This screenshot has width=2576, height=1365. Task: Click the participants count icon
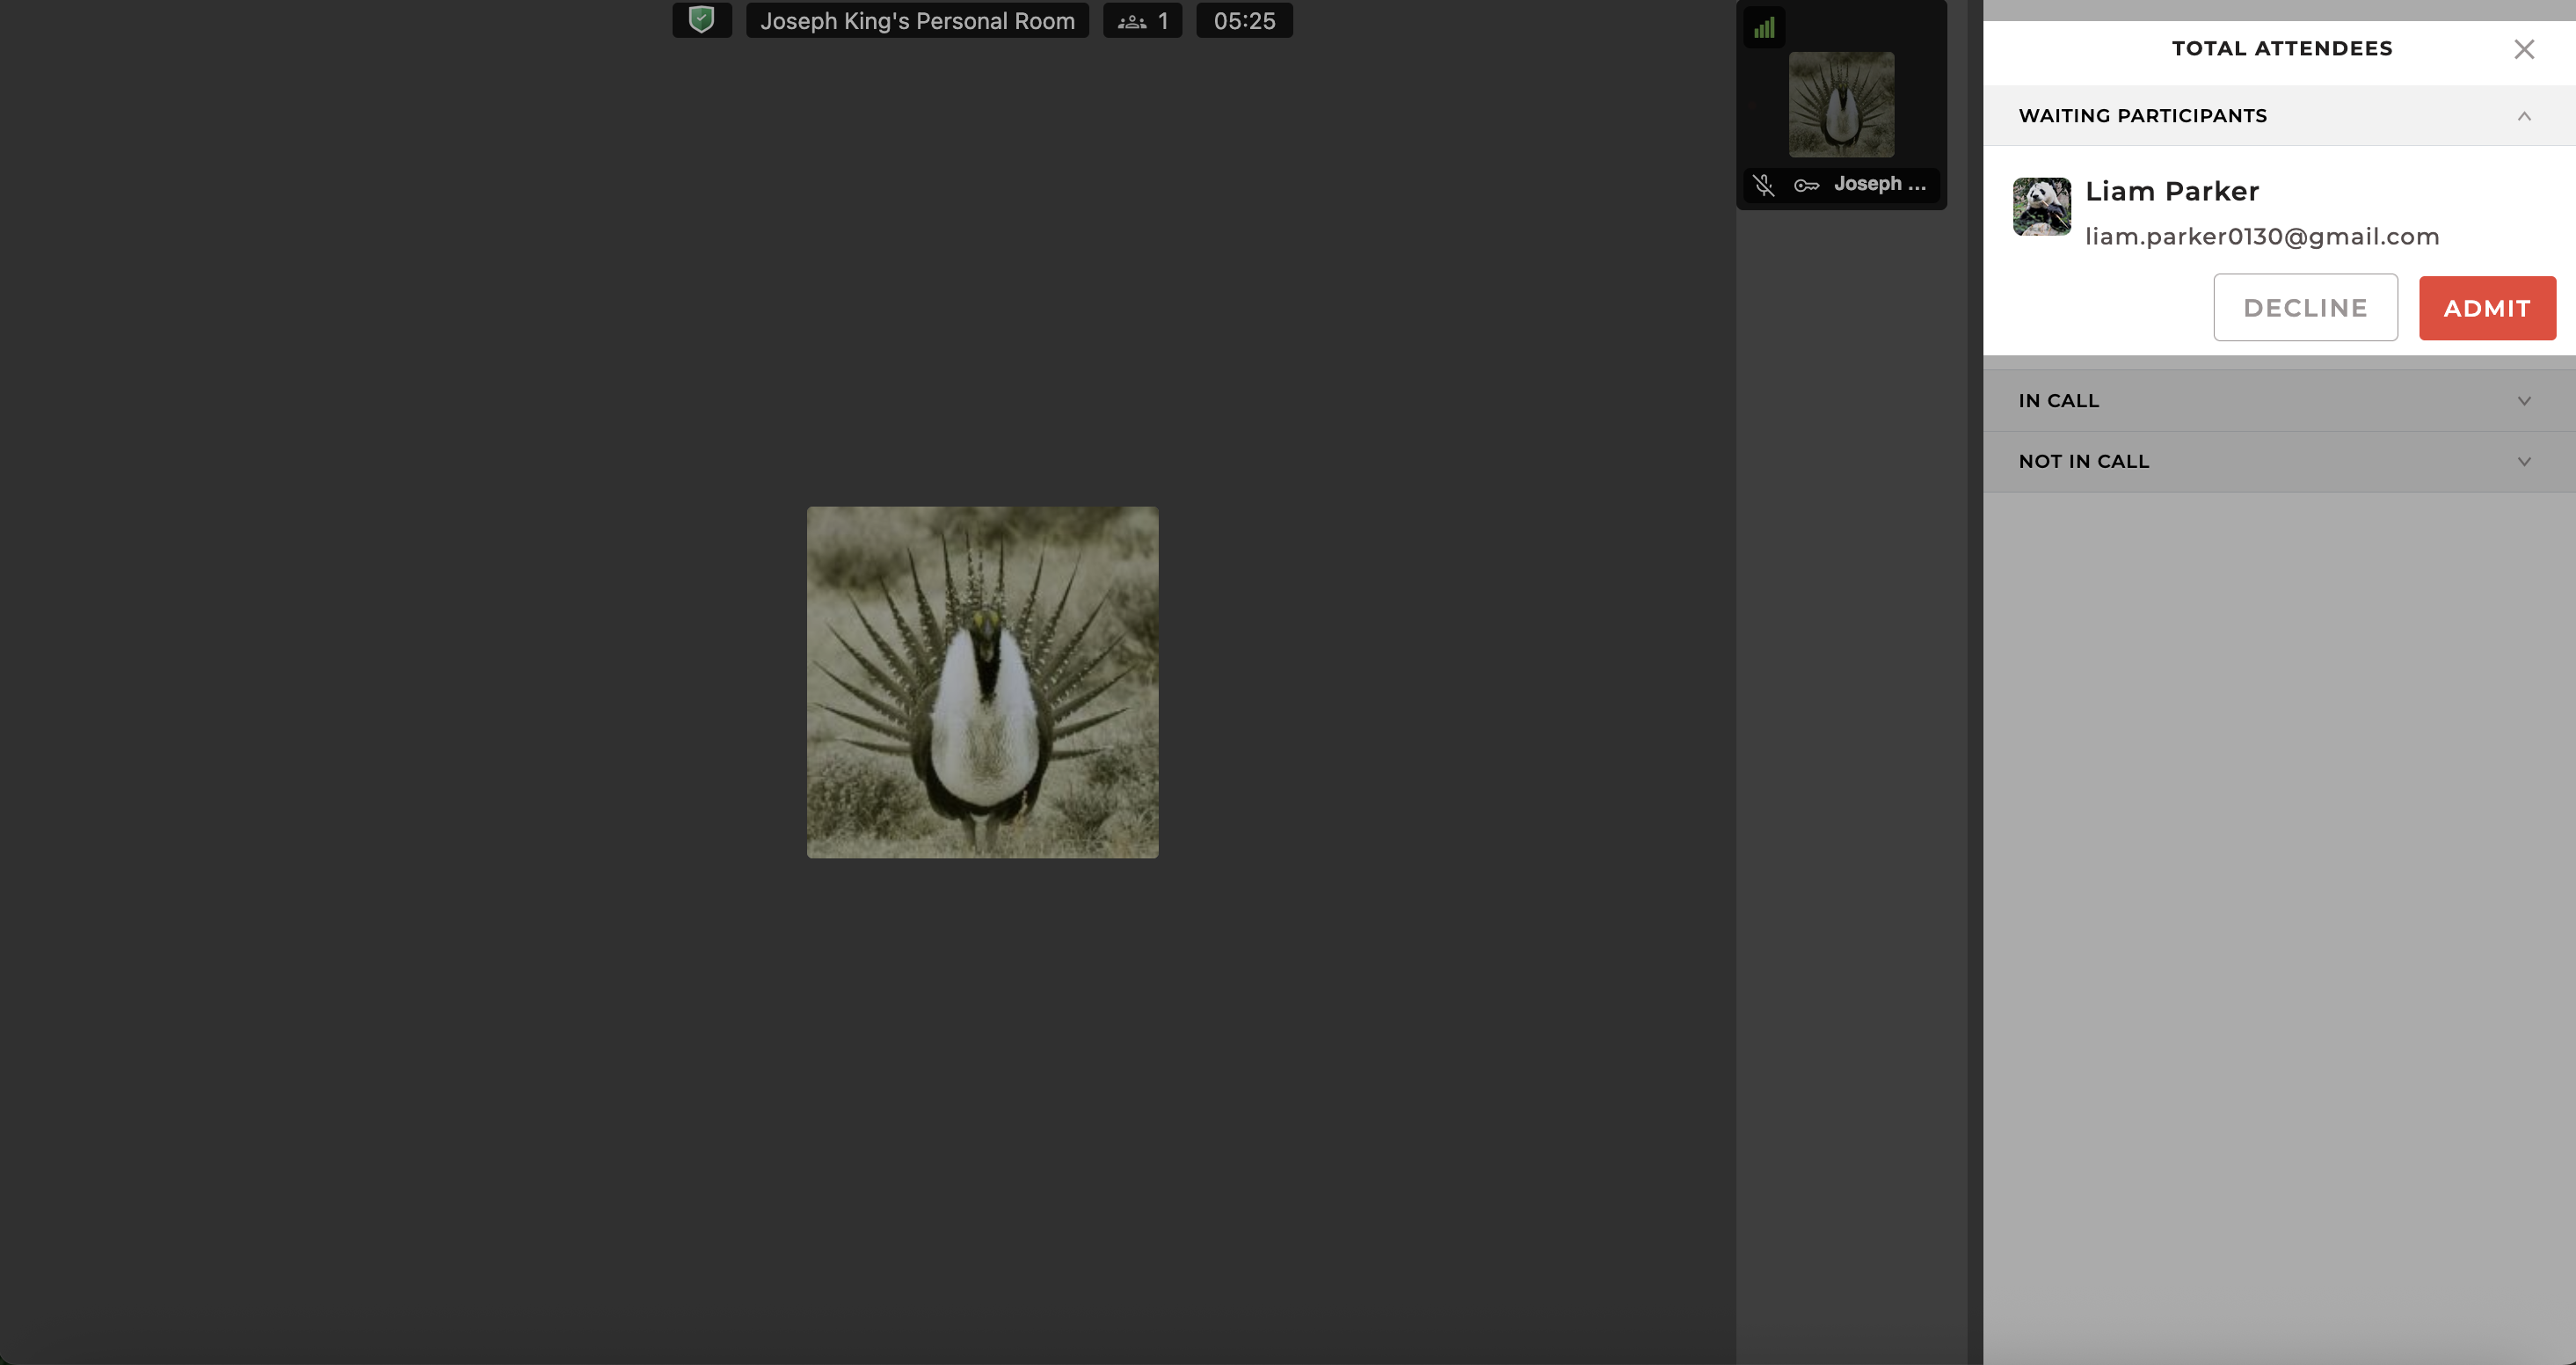1132,21
